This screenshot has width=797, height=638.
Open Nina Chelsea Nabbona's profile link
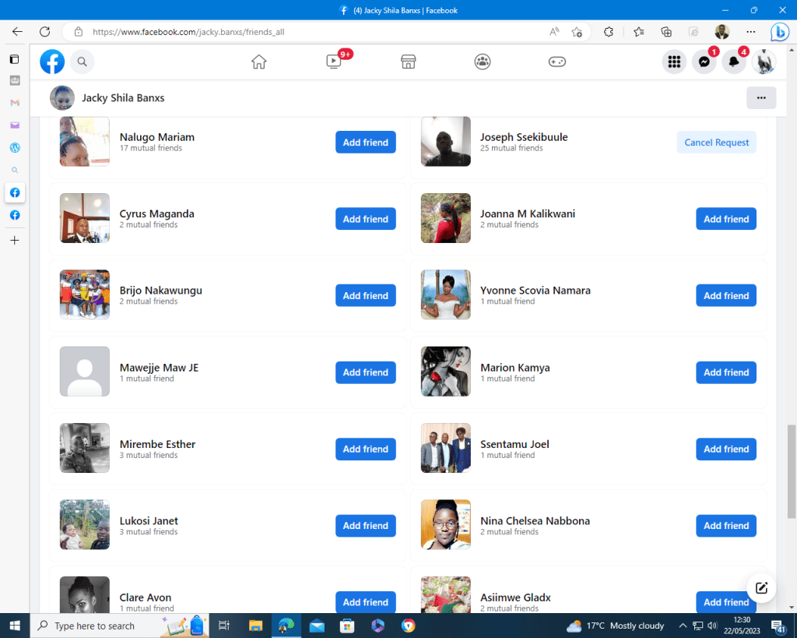point(535,521)
